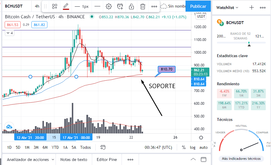Open drawing settings gear icon
Screen dimensions: 271x165
click(x=108, y=6)
